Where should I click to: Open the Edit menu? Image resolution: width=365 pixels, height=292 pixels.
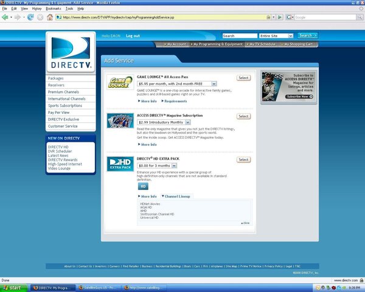point(14,9)
